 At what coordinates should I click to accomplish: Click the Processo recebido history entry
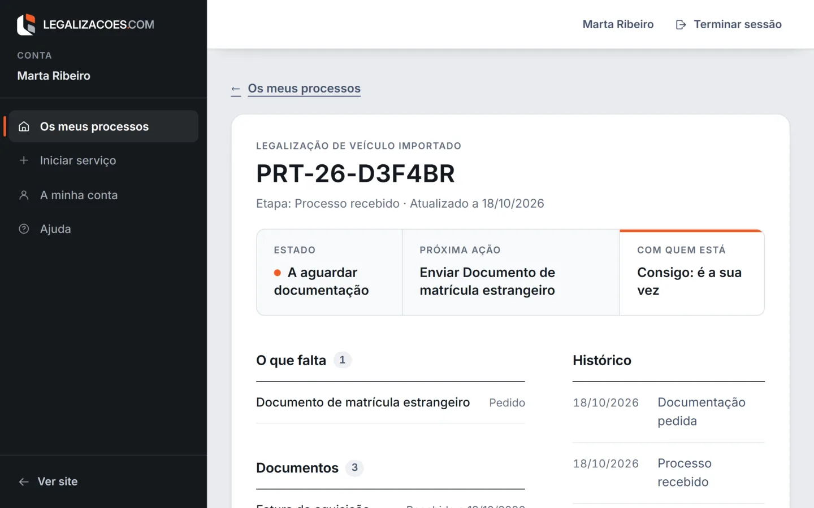tap(668, 473)
